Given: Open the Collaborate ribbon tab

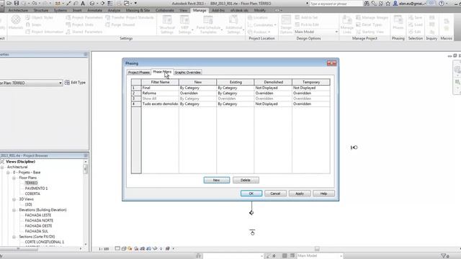Looking at the screenshot, I should pyautogui.click(x=165, y=10).
